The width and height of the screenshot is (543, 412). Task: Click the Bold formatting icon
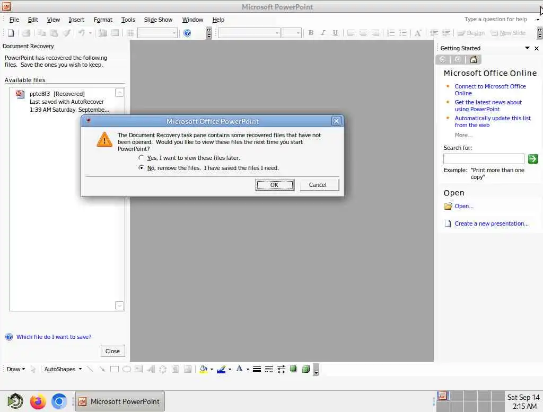[x=311, y=33]
